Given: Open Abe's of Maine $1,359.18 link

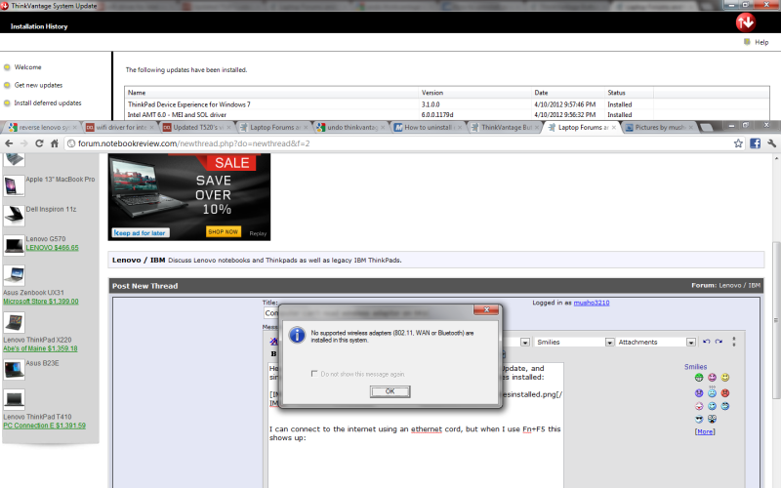Looking at the screenshot, I should click(40, 348).
